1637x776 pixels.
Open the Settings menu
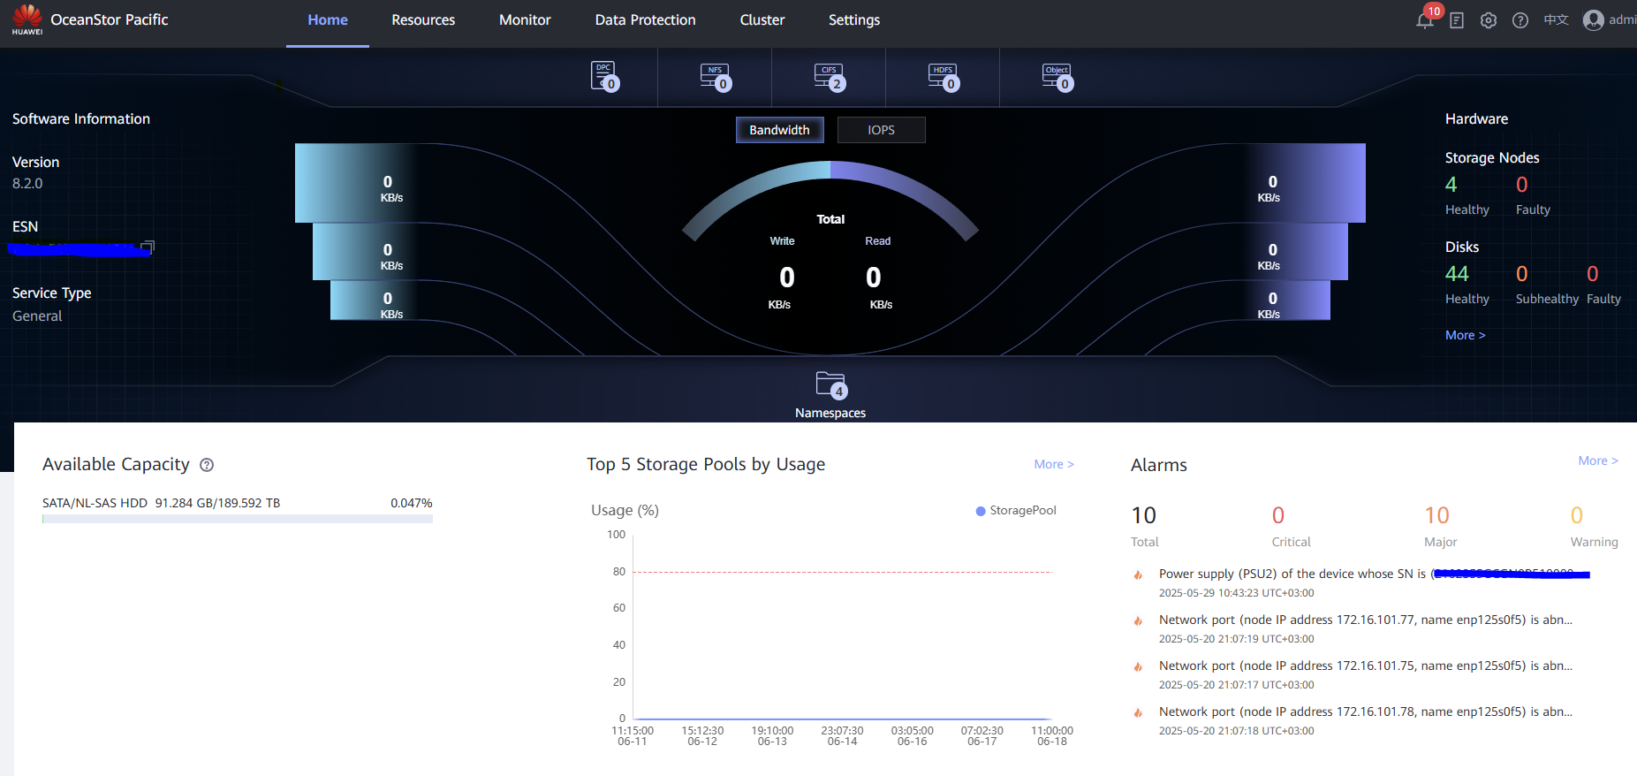click(x=854, y=19)
